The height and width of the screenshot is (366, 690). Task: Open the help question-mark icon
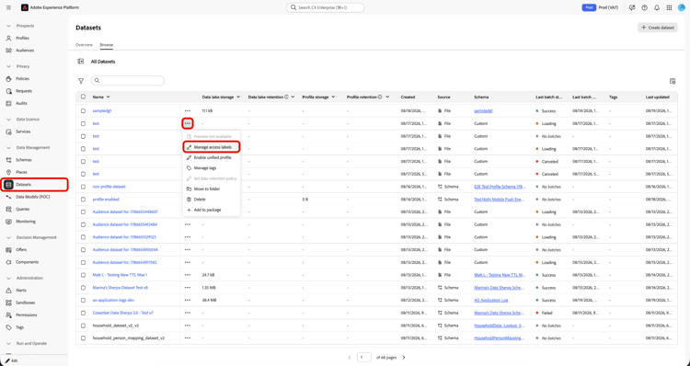coord(645,7)
